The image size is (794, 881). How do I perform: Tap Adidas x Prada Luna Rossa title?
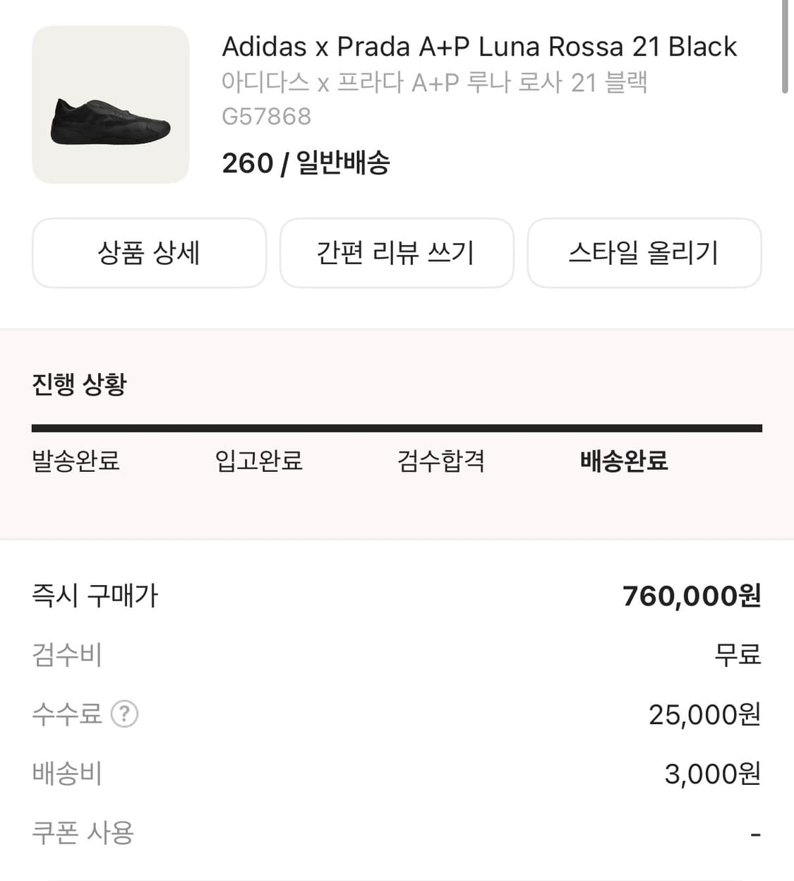479,47
